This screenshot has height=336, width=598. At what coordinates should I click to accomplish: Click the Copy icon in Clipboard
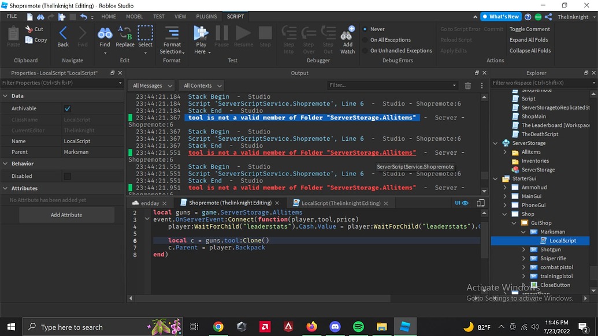tap(29, 40)
